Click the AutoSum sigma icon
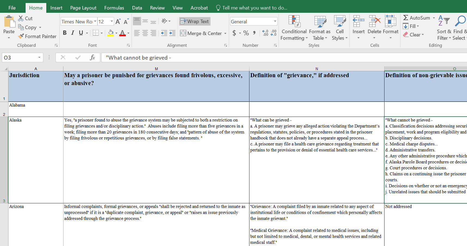This screenshot has width=467, height=246. [x=406, y=18]
